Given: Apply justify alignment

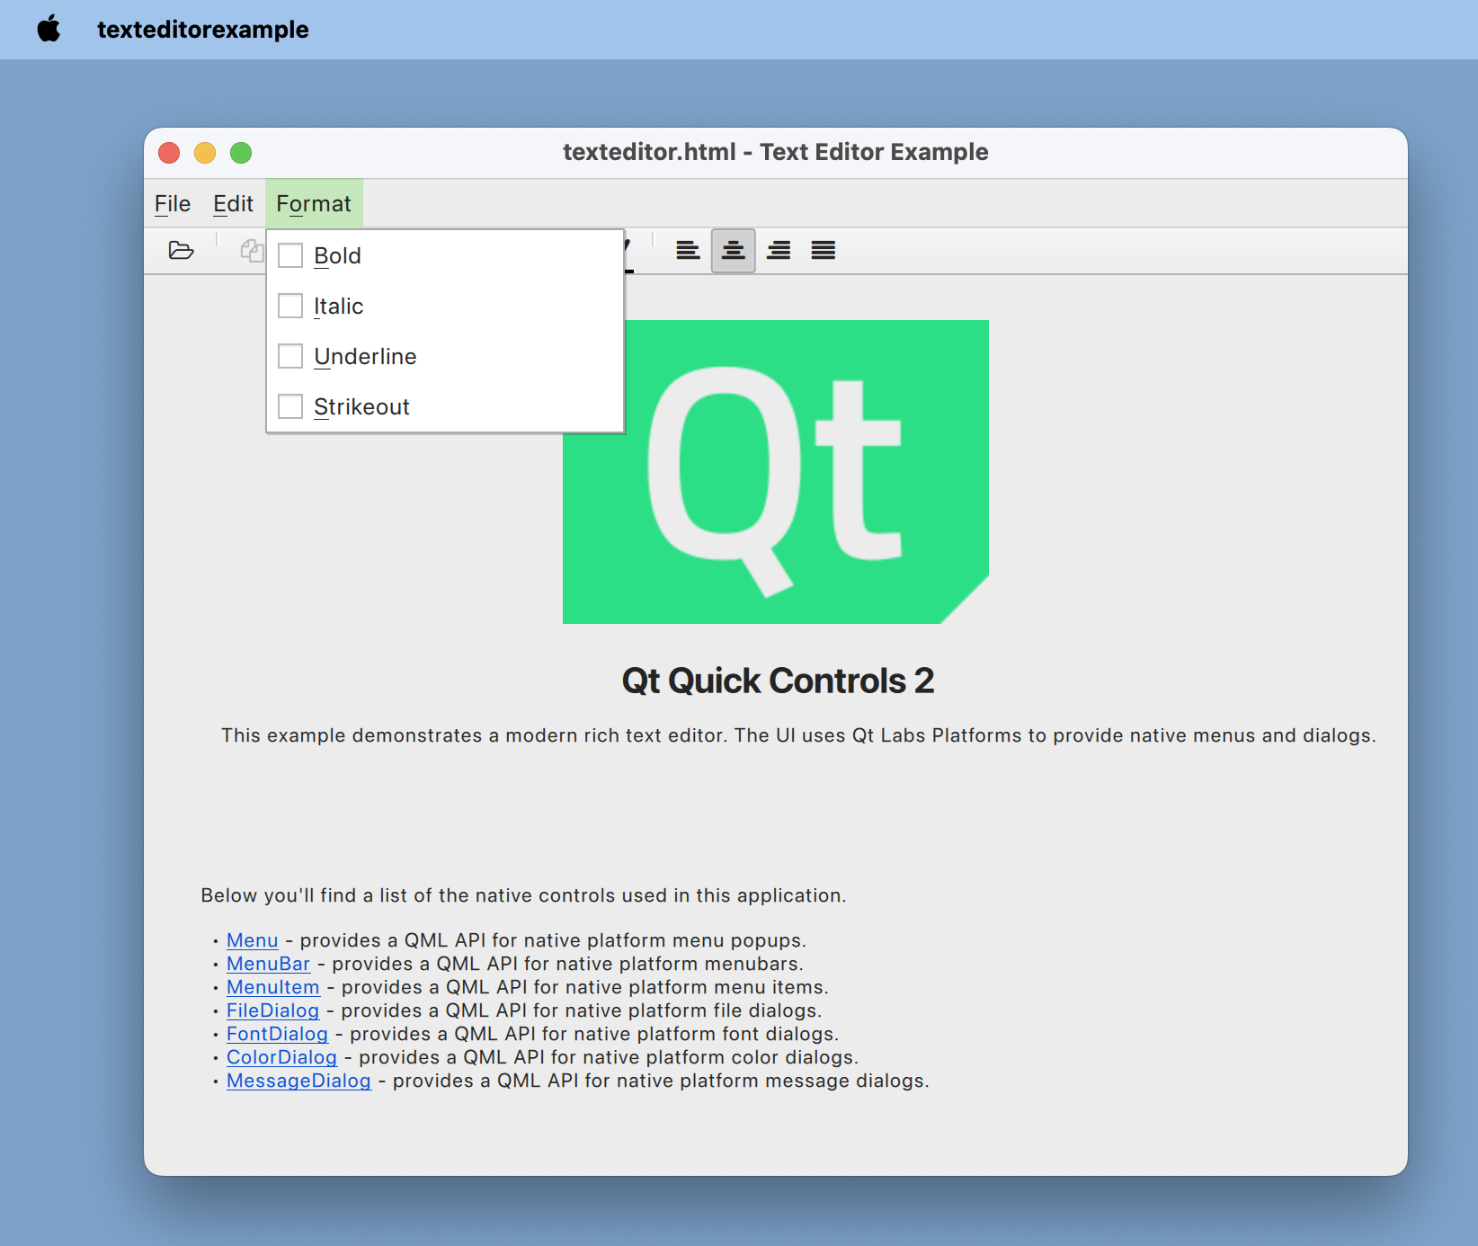Looking at the screenshot, I should click(x=823, y=250).
